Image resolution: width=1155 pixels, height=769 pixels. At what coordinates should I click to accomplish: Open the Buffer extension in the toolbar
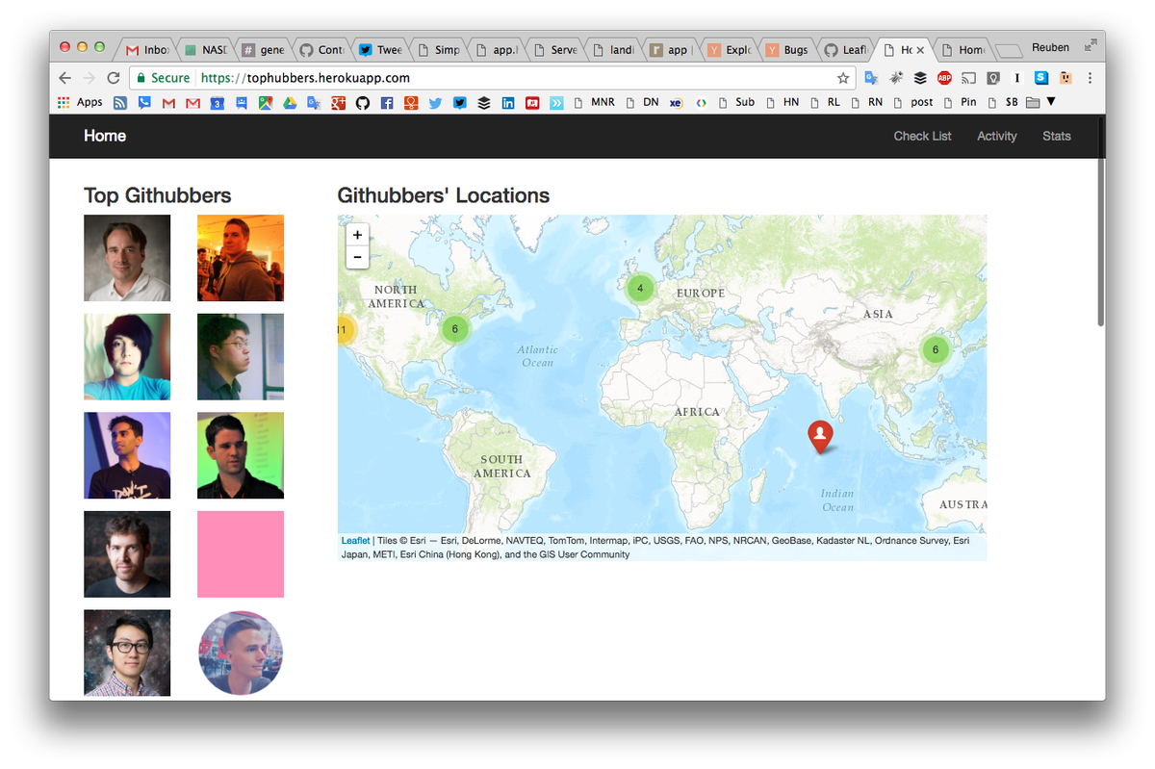(x=920, y=78)
